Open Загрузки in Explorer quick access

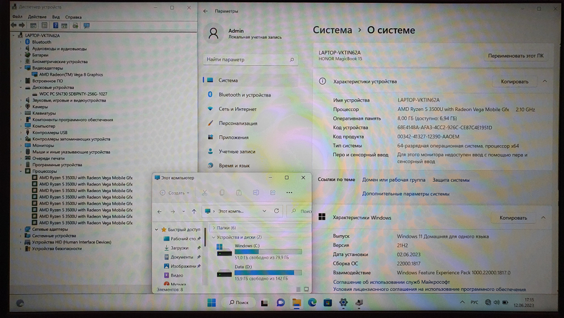[179, 248]
